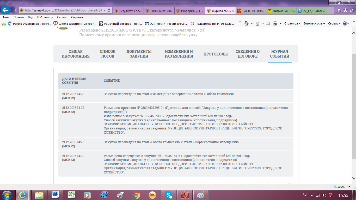Click the Школа электронных торгов bookmark
Screen dimensions: 356x200
[75, 23]
